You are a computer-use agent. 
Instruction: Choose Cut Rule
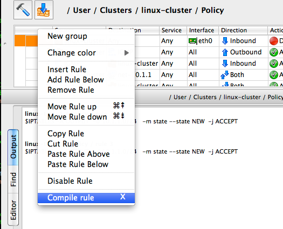click(x=86, y=144)
